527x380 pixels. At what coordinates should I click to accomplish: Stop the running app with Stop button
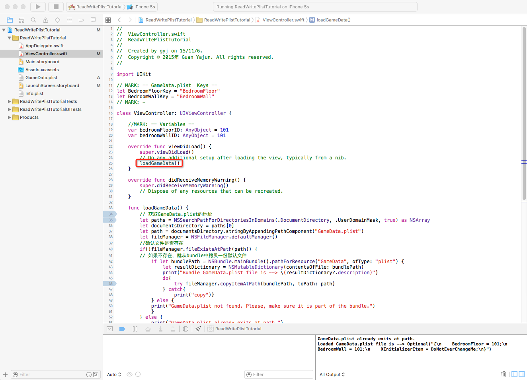pos(56,7)
